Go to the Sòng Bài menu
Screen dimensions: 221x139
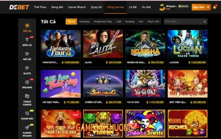click(x=57, y=7)
